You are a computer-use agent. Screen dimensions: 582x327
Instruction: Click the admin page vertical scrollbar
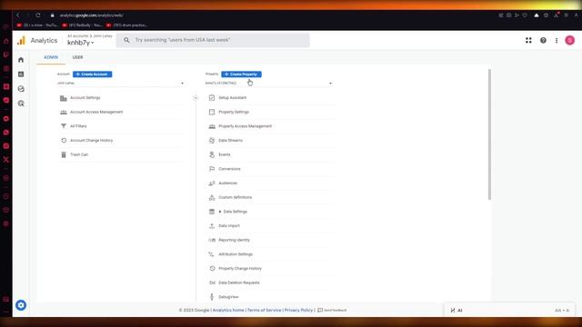pos(489,134)
